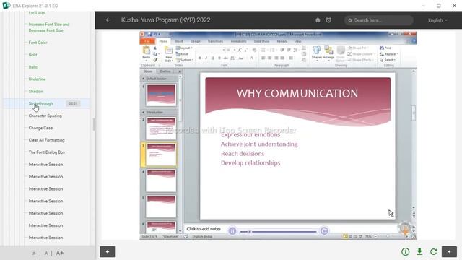Image resolution: width=462 pixels, height=260 pixels.
Task: Open the Layout dropdown in Slides group
Action: click(x=184, y=48)
